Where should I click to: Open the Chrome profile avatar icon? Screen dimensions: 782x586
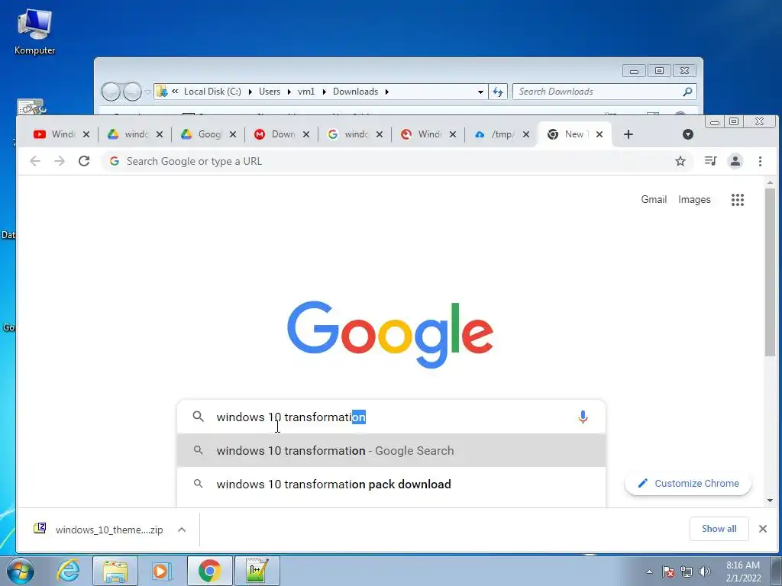[735, 161]
